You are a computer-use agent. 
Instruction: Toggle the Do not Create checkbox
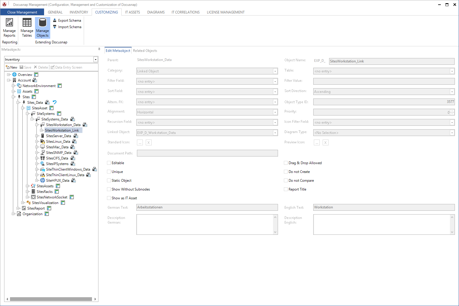286,172
